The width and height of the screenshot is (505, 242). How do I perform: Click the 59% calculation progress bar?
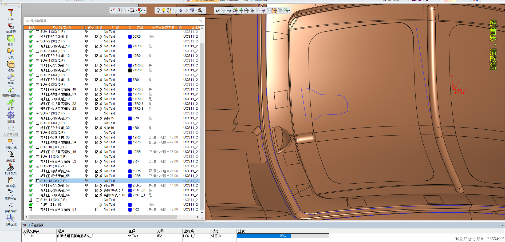point(283,236)
